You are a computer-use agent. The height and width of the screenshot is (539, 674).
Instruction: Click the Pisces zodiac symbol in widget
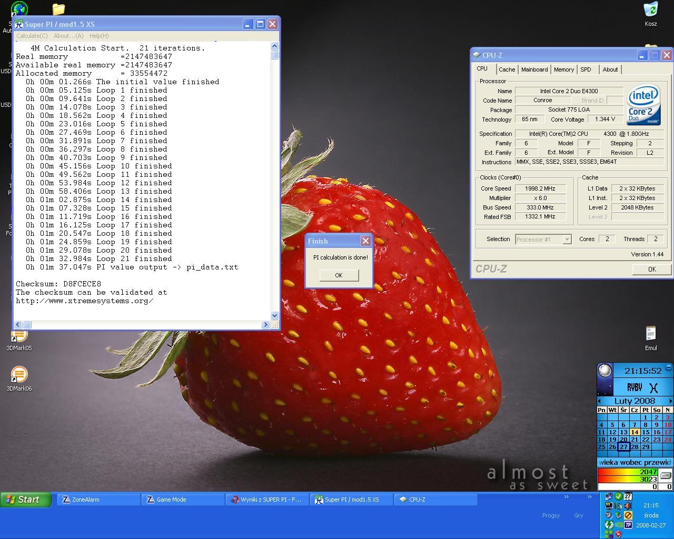pos(653,388)
